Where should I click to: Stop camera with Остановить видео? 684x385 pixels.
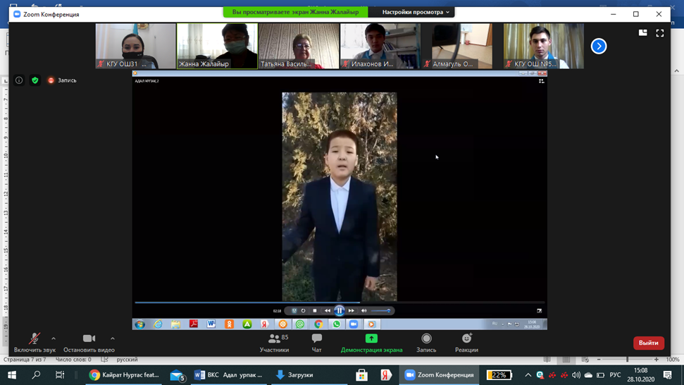[x=89, y=343]
